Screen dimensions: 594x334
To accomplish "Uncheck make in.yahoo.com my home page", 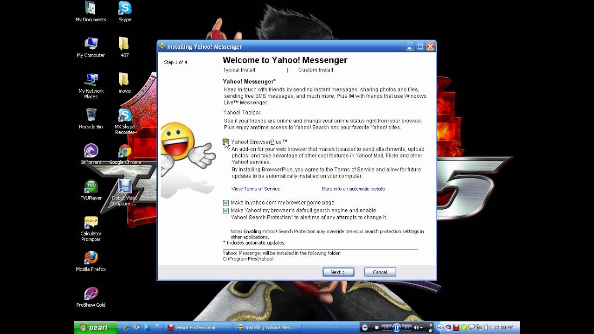I will coord(226,203).
